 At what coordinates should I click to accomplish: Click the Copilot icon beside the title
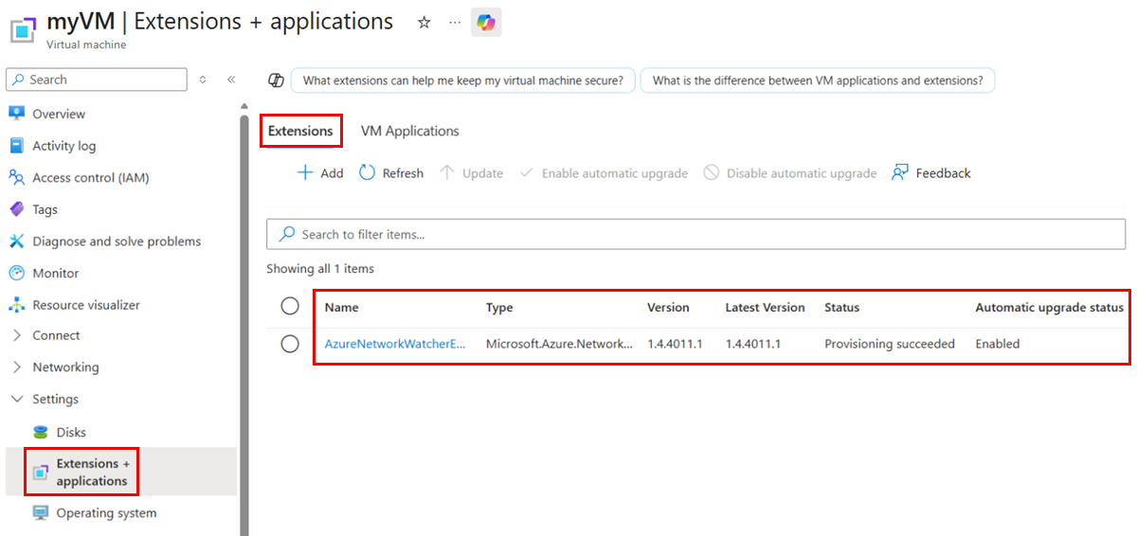[486, 23]
